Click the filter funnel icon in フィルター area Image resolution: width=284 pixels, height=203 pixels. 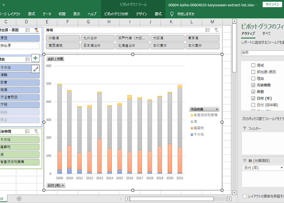click(245, 128)
